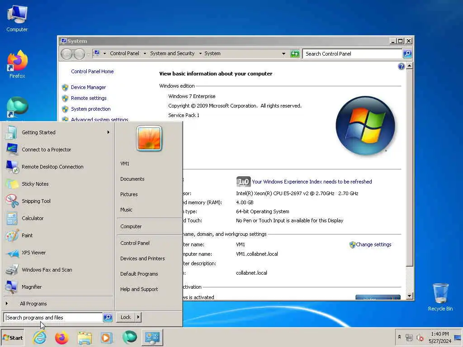The width and height of the screenshot is (463, 347).
Task: Show hidden system tray icons
Action: click(x=399, y=337)
